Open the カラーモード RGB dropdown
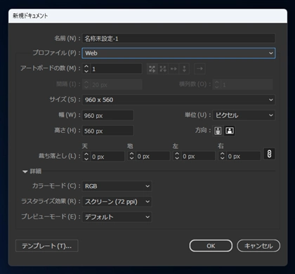 pyautogui.click(x=117, y=186)
